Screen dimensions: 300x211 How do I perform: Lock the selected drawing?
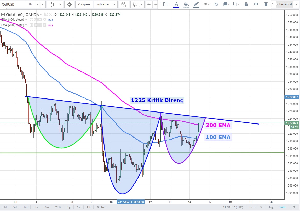tap(246, 4)
